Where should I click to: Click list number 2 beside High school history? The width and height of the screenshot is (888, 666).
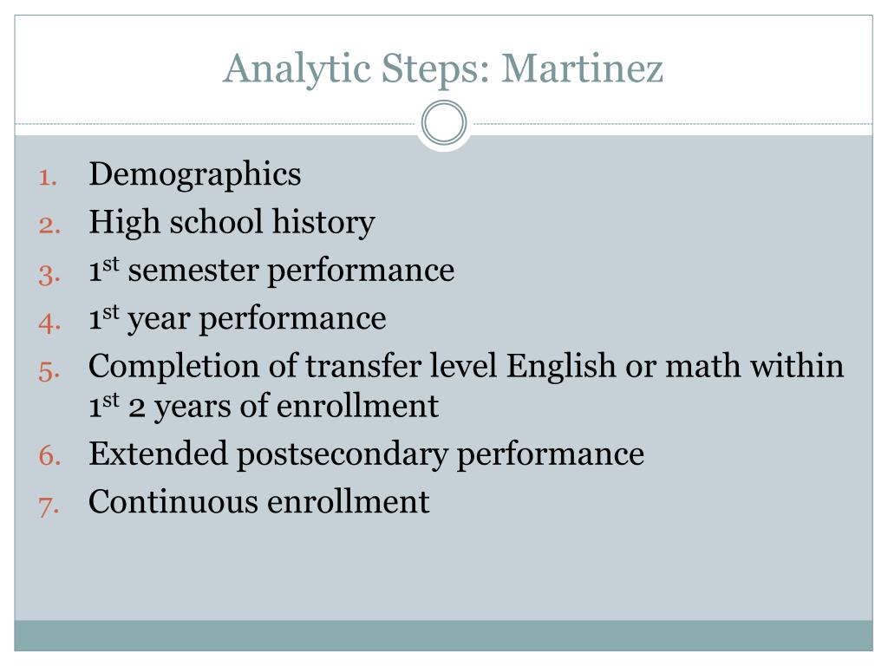[49, 225]
